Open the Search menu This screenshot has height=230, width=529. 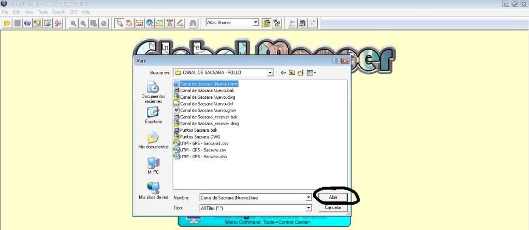[58, 12]
